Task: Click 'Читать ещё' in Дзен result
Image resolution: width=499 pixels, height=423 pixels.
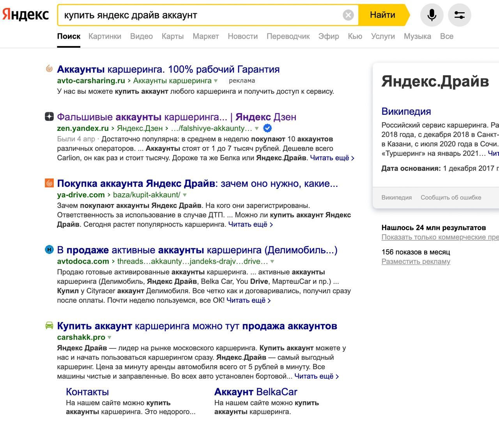Action: pos(332,158)
